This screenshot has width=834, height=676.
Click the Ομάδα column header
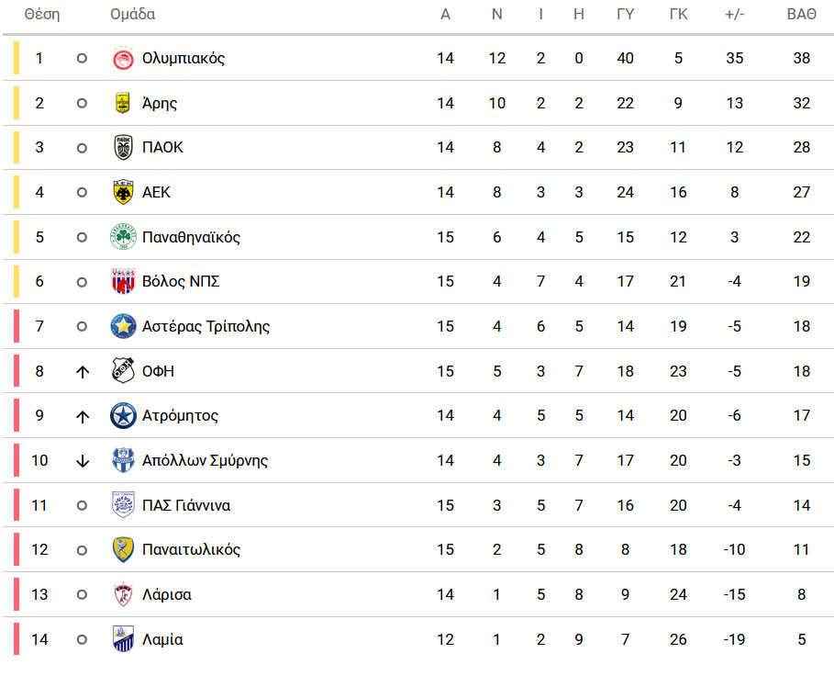tap(132, 15)
